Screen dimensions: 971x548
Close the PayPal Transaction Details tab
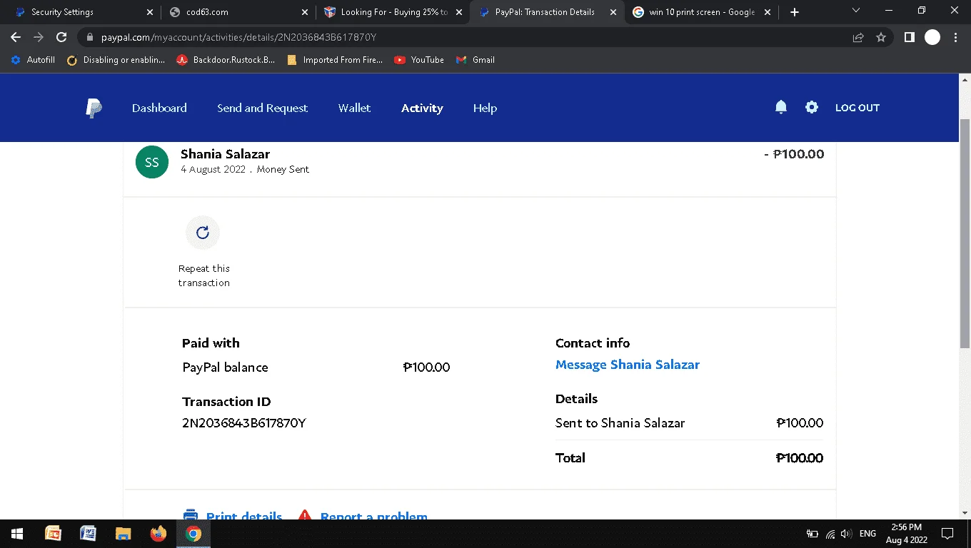614,12
